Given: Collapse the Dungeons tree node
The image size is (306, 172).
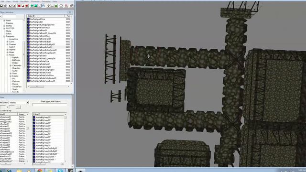Looking at the screenshot, I should coord(4,36).
